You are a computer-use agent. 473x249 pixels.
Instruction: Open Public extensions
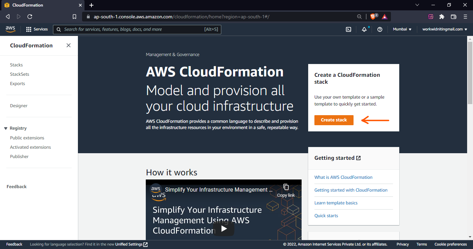(27, 138)
